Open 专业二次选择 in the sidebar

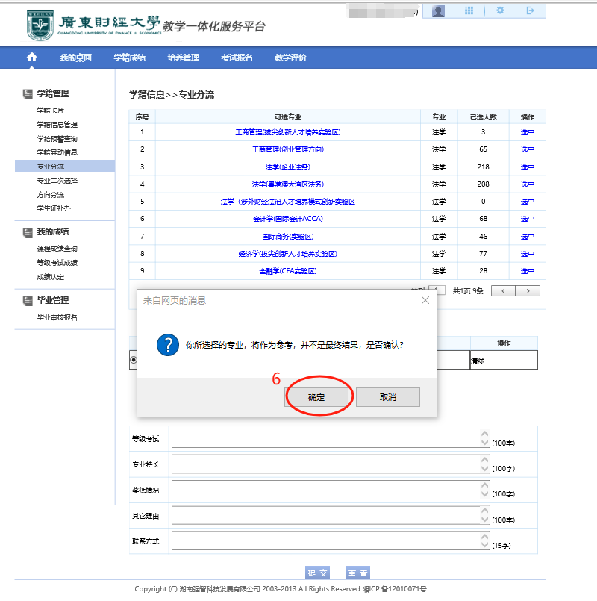click(x=57, y=181)
